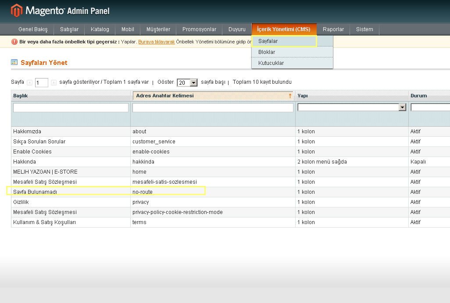This screenshot has width=450, height=303.
Task: Follow the Buraya tıklayarak link
Action: tap(157, 42)
